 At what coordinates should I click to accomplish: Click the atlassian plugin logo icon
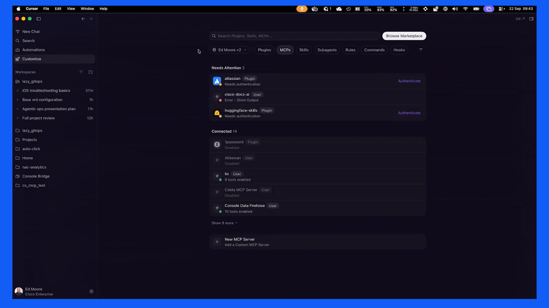217,81
